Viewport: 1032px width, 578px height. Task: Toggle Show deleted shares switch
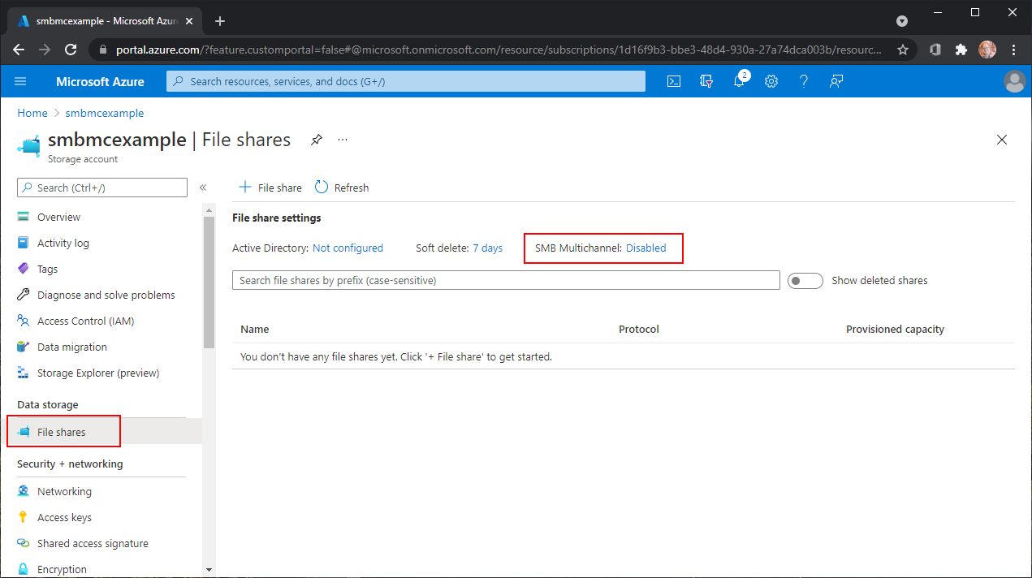click(805, 281)
